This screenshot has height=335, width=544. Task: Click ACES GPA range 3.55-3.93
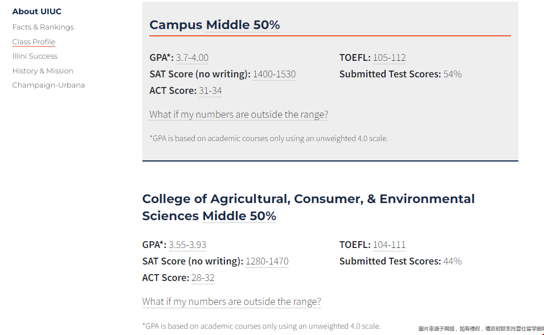coord(187,245)
